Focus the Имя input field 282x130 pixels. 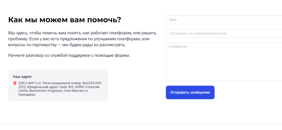(x=224, y=20)
